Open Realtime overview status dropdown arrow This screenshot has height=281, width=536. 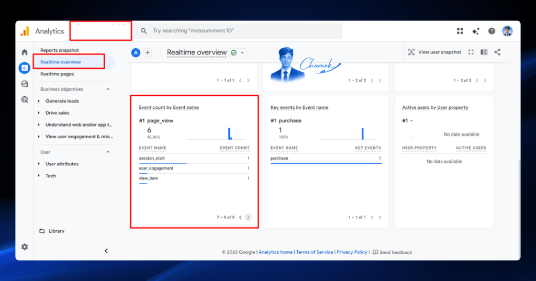pyautogui.click(x=242, y=53)
